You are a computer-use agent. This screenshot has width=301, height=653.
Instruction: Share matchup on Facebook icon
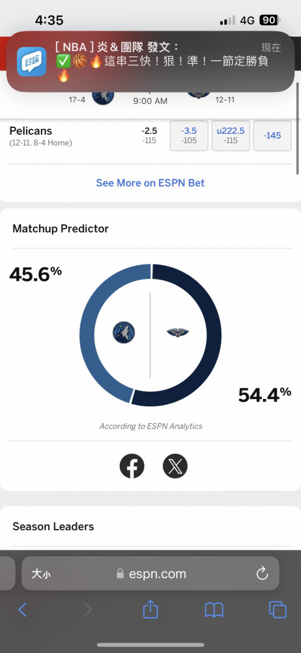click(x=132, y=466)
